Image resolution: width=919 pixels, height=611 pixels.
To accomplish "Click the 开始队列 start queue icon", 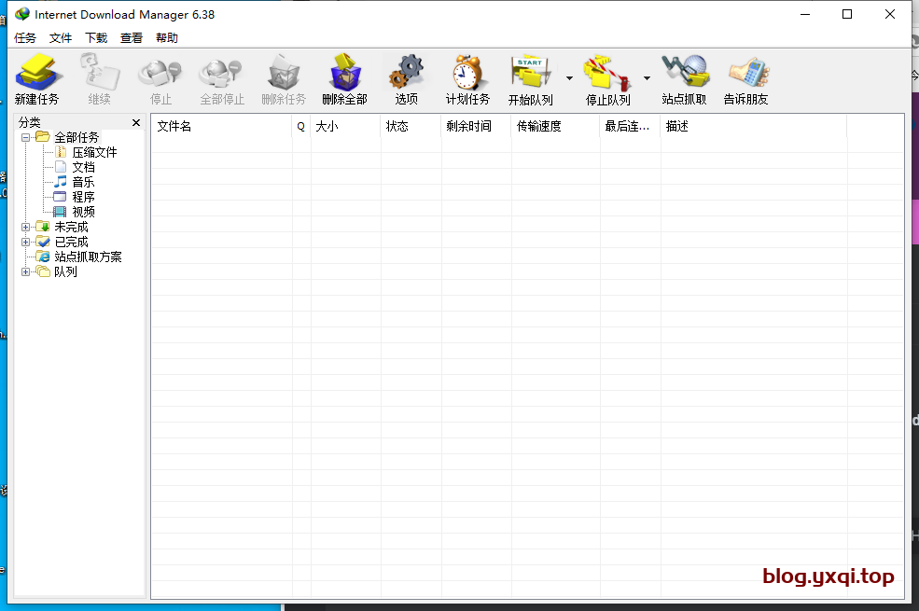I will click(x=531, y=79).
